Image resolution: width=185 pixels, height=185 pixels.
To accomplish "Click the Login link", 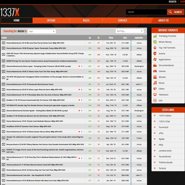I will pyautogui.click(x=182, y=2).
